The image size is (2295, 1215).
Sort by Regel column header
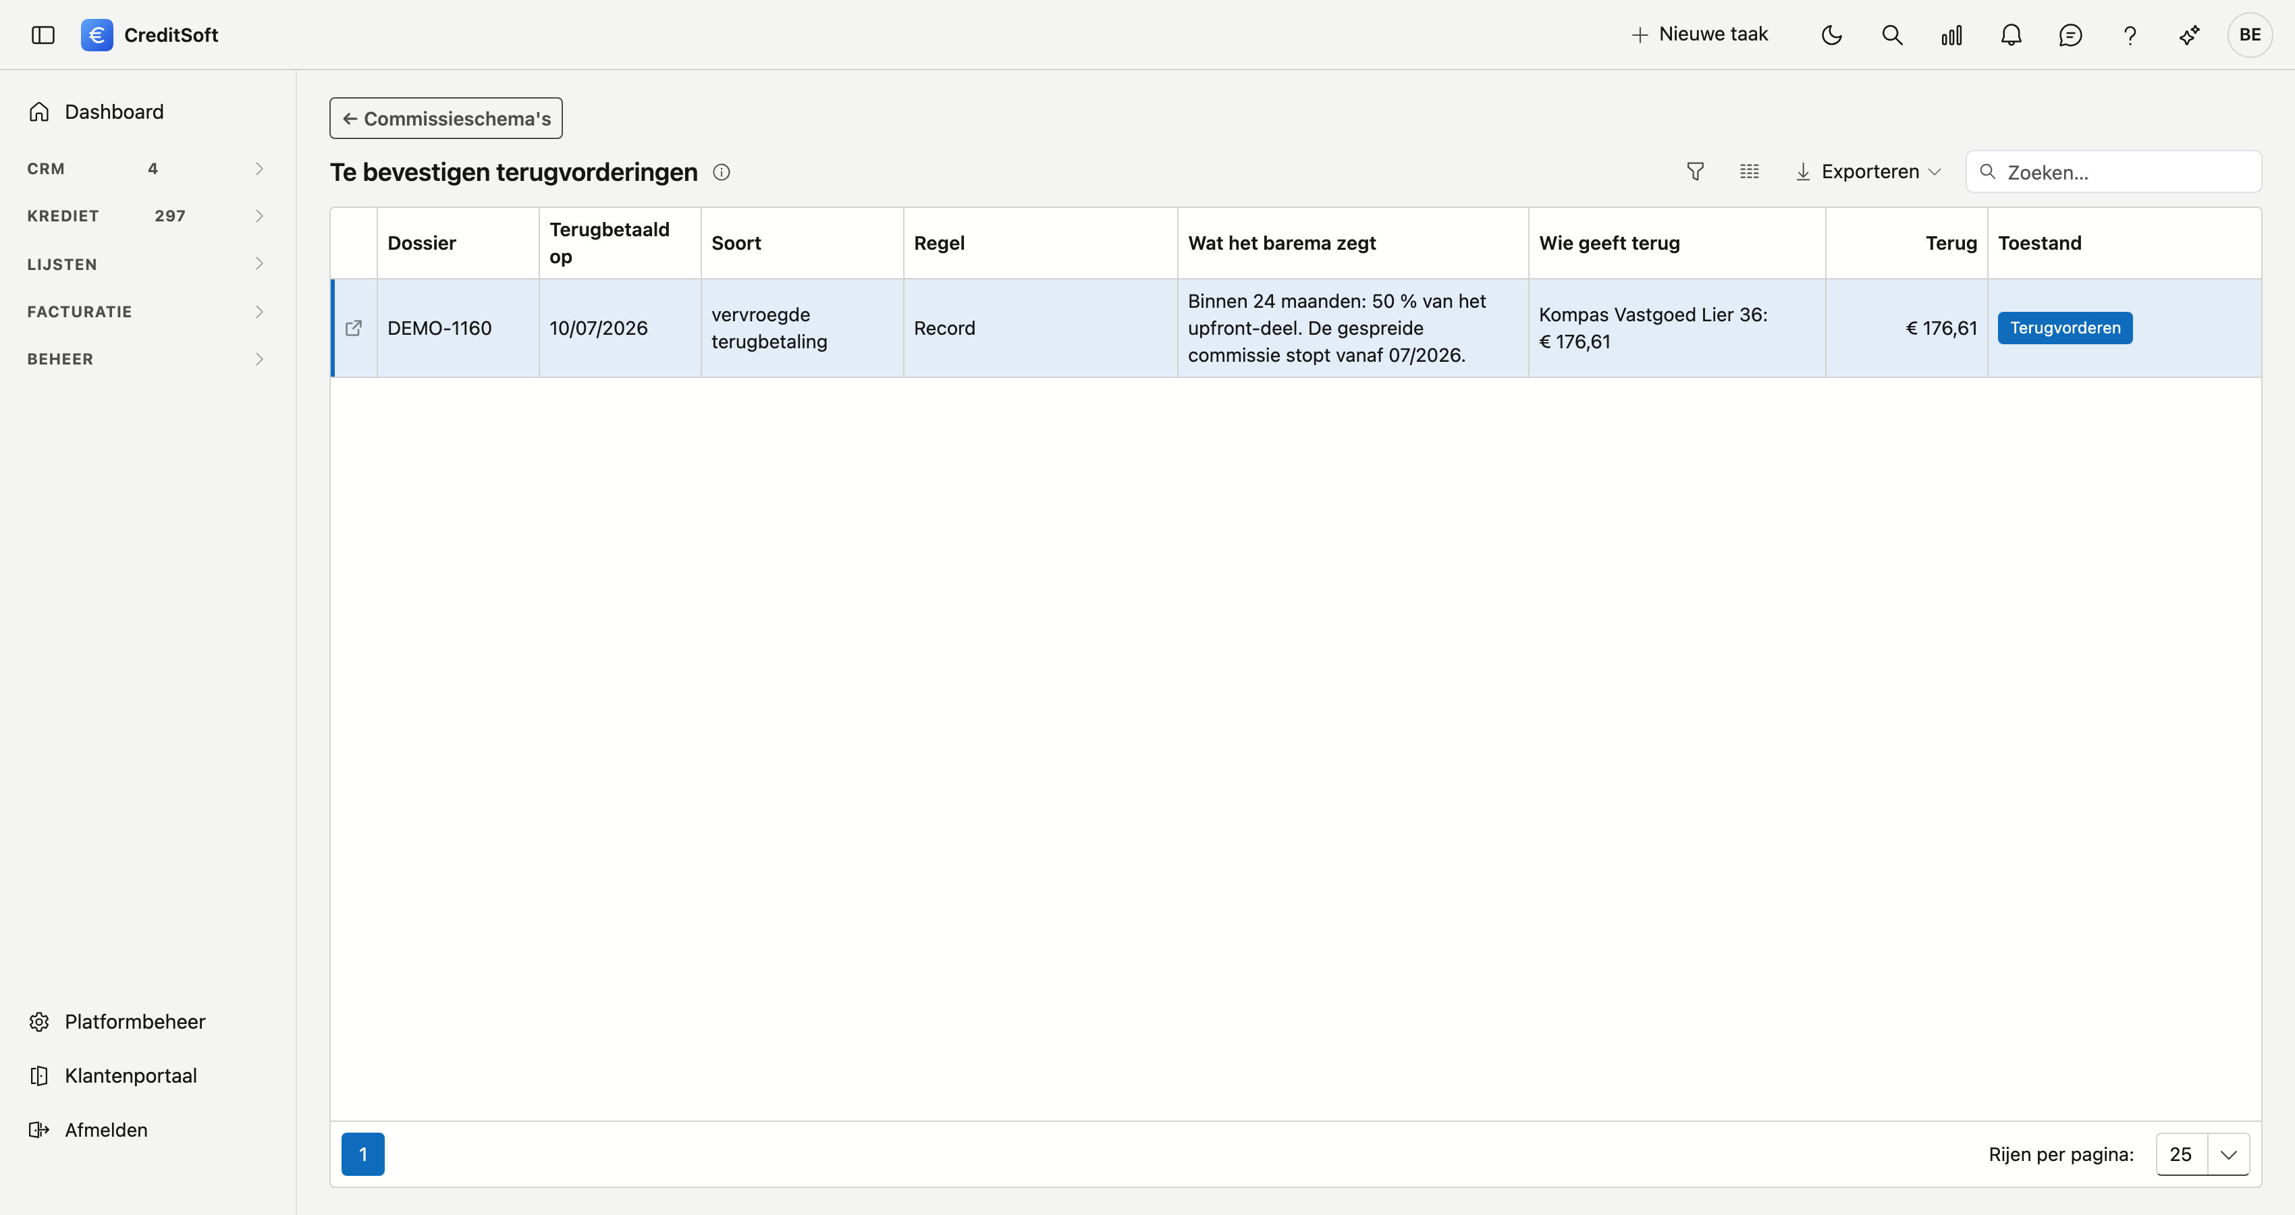(x=1041, y=243)
